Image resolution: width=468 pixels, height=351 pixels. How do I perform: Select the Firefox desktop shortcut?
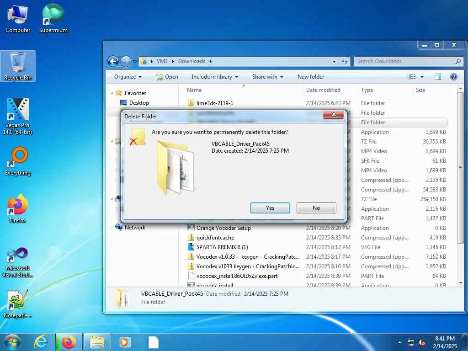coord(18,208)
